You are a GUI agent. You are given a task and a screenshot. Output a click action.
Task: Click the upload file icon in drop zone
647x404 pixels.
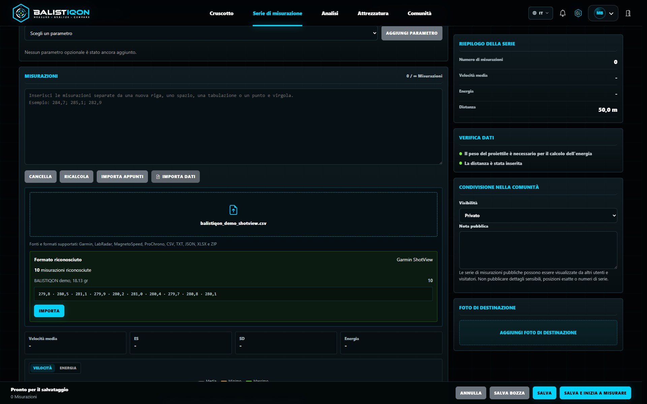(233, 210)
